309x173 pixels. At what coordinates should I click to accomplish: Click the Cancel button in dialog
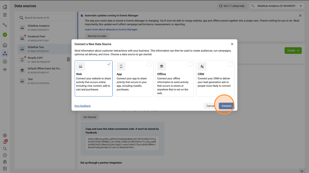pyautogui.click(x=210, y=106)
